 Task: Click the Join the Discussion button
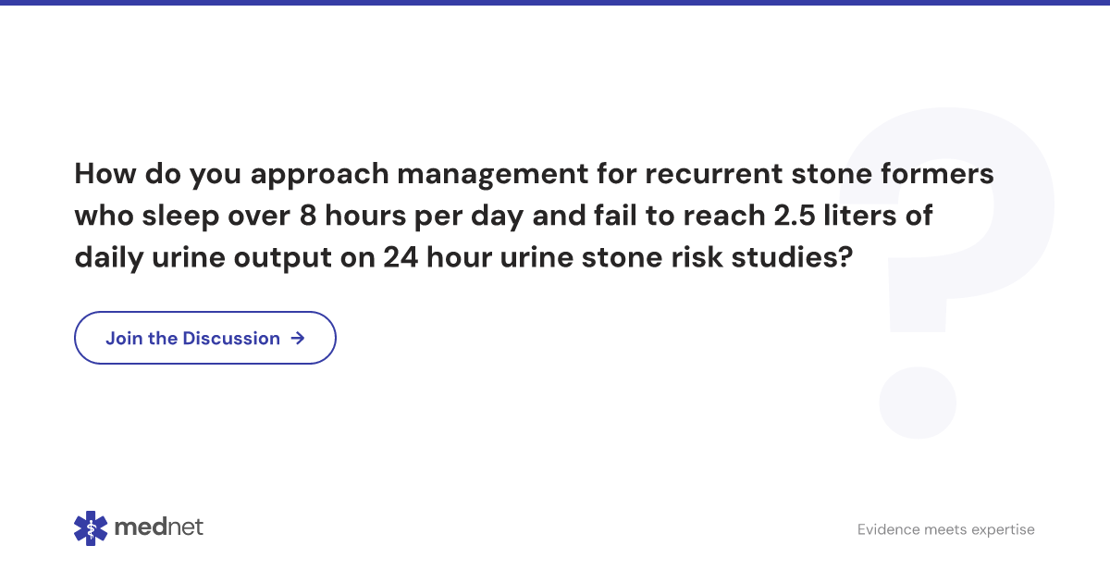[x=204, y=338]
